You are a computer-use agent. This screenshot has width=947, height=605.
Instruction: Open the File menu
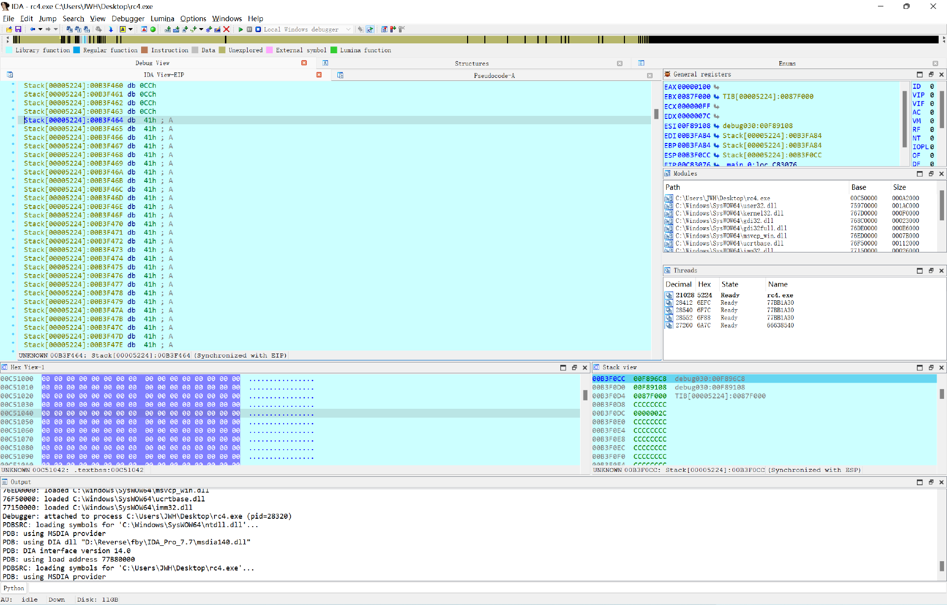[x=8, y=19]
